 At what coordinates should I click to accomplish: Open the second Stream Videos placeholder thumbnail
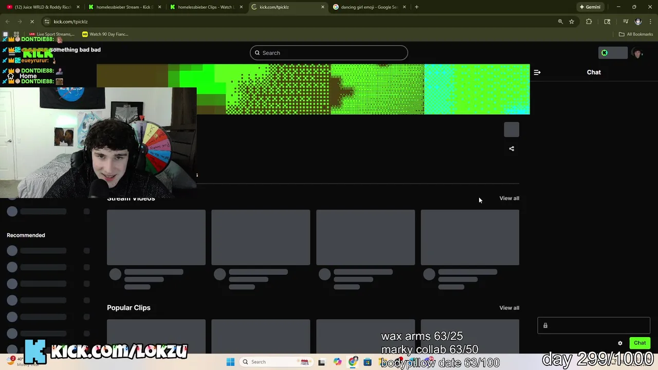(x=261, y=237)
